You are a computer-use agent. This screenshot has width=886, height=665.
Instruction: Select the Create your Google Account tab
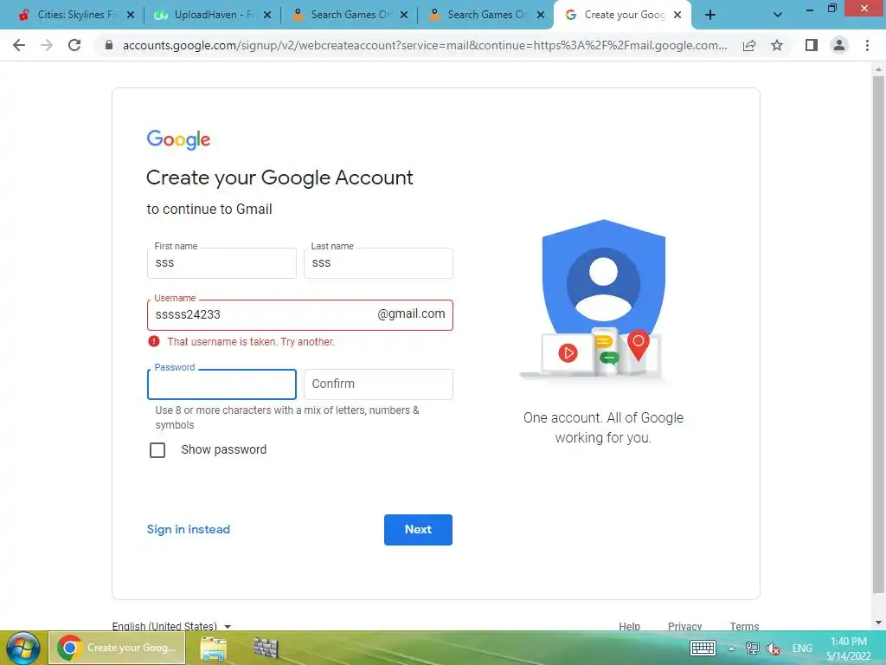624,15
